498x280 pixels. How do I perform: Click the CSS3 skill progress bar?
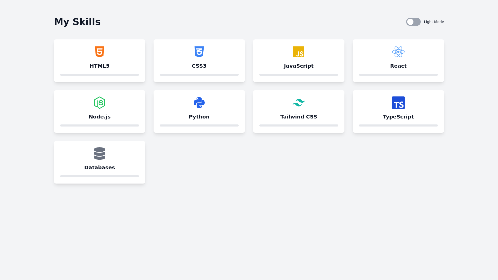click(199, 75)
